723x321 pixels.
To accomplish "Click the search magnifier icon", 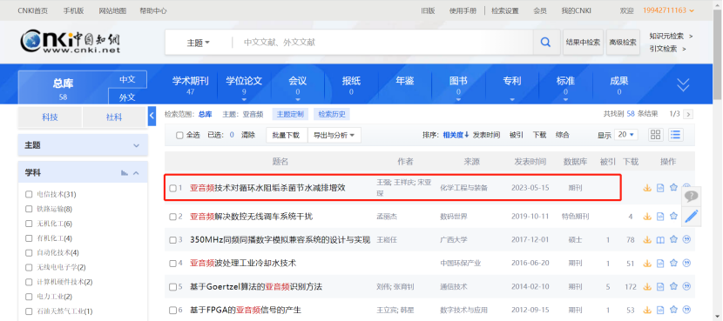I will point(545,43).
